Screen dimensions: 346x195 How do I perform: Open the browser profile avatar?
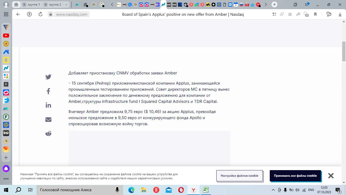pos(6,5)
